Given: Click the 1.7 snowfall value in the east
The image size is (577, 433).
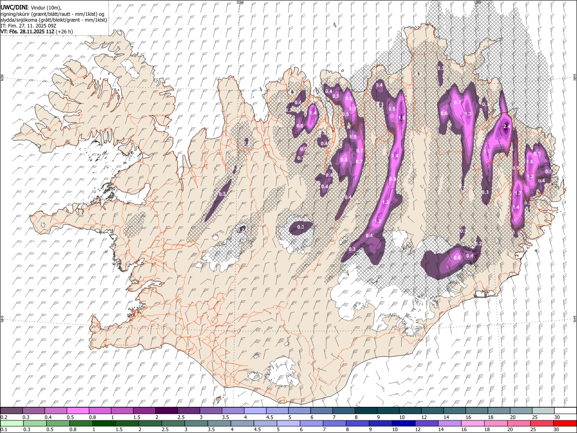Looking at the screenshot, I should [x=518, y=193].
